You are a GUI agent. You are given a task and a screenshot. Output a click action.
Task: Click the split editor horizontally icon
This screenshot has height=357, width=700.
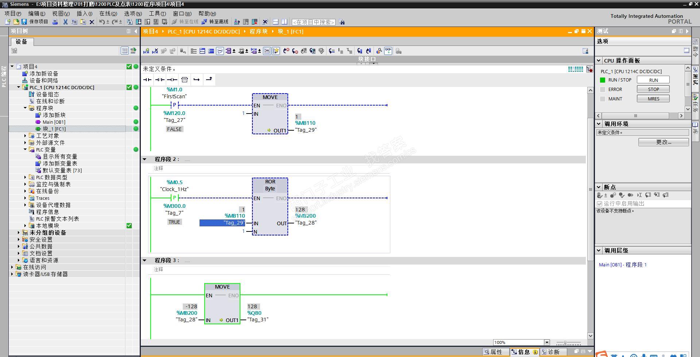[275, 22]
